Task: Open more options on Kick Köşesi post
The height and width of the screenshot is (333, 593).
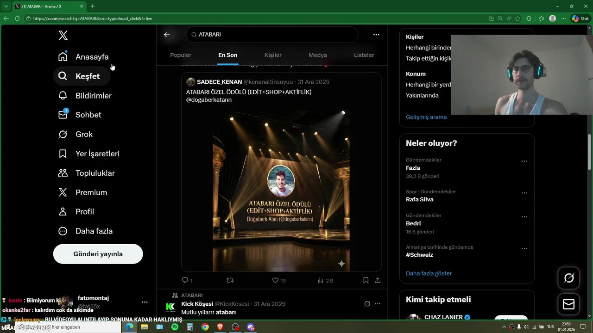Action: point(378,304)
